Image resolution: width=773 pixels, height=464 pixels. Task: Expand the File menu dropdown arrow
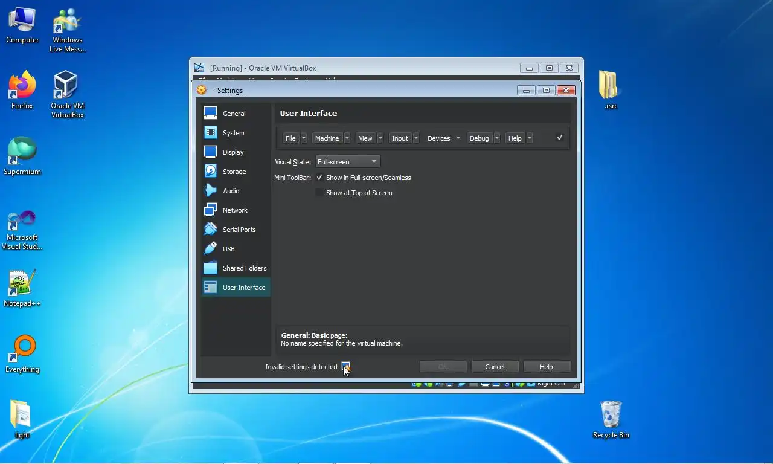pyautogui.click(x=304, y=138)
